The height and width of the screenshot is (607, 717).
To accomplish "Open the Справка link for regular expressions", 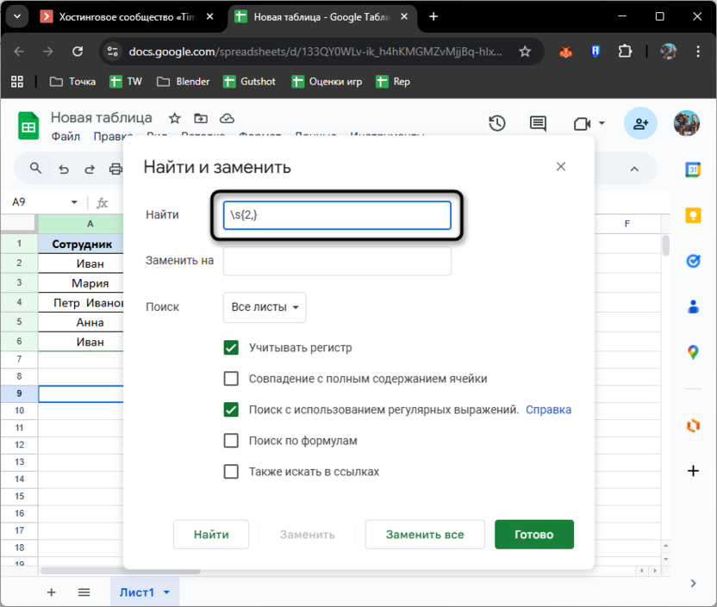I will point(548,410).
